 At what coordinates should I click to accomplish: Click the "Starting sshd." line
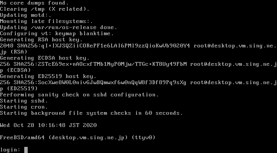point(24,101)
